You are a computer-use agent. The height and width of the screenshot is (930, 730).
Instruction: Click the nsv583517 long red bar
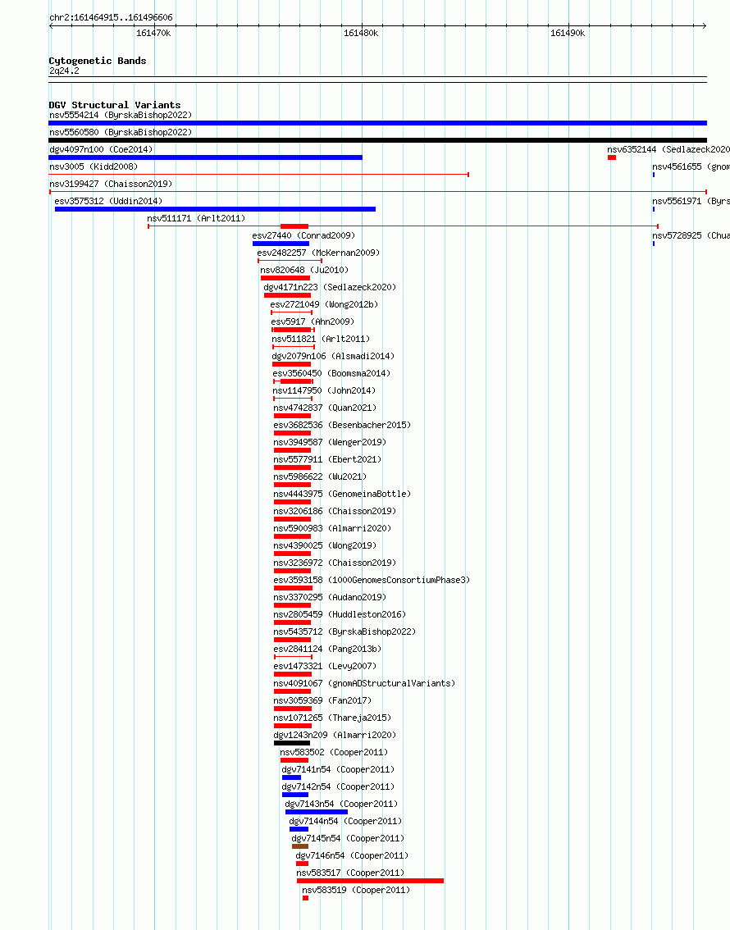click(370, 881)
